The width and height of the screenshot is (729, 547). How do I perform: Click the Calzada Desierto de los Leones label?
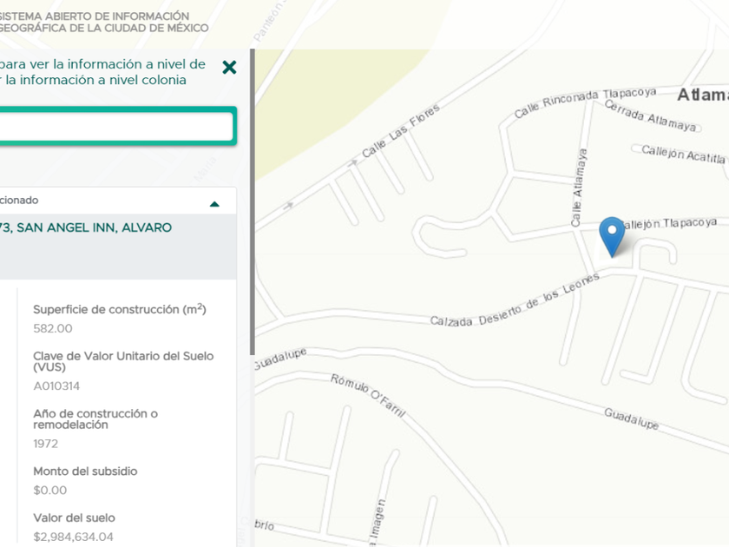point(515,300)
